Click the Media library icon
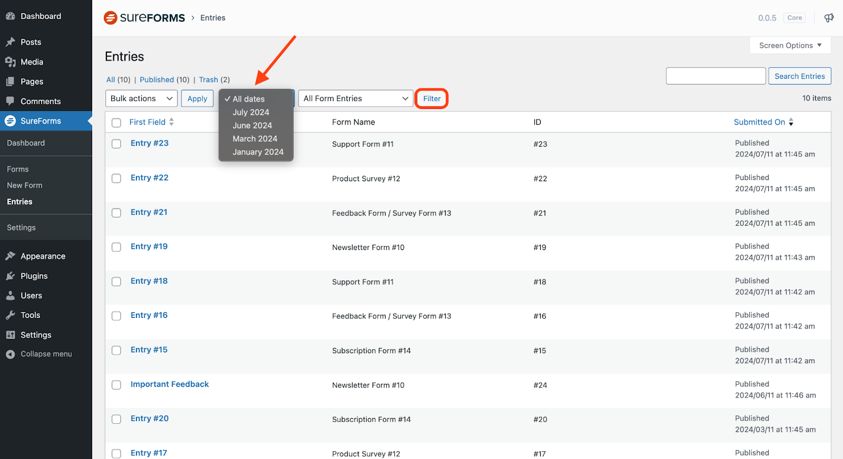This screenshot has width=843, height=459. click(x=10, y=62)
